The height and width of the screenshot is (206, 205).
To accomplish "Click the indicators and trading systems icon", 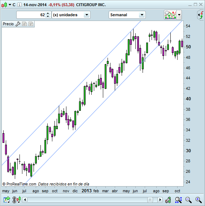I will 170,15.
